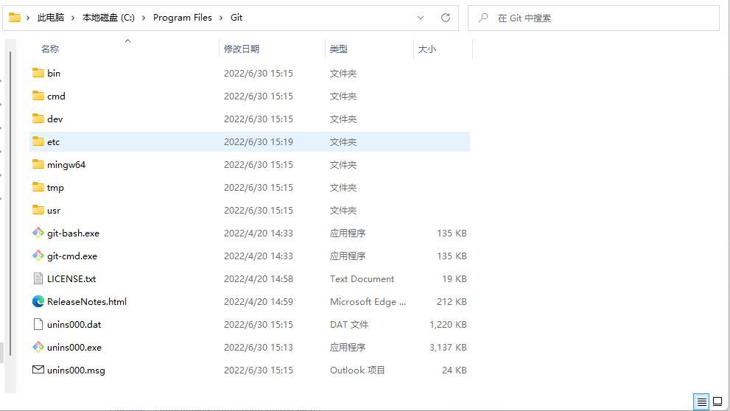The image size is (730, 411).
Task: Click the git-bash.exe application icon
Action: tap(38, 233)
